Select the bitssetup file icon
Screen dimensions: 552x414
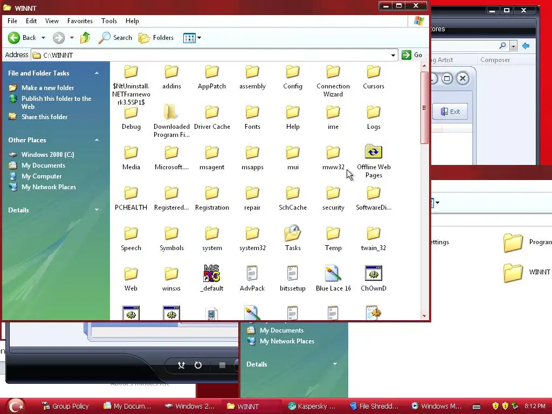pos(293,273)
